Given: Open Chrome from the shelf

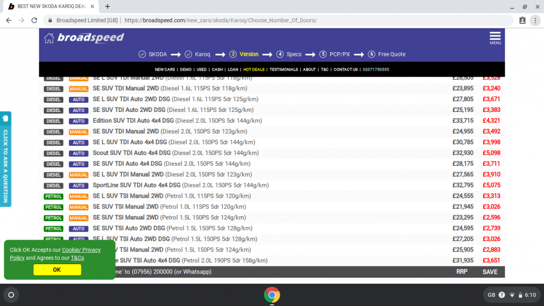Looking at the screenshot, I should tap(272, 295).
